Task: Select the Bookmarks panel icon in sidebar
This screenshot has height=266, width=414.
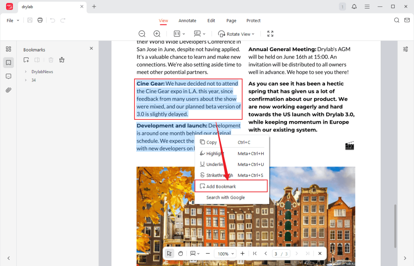Action: tap(8, 62)
